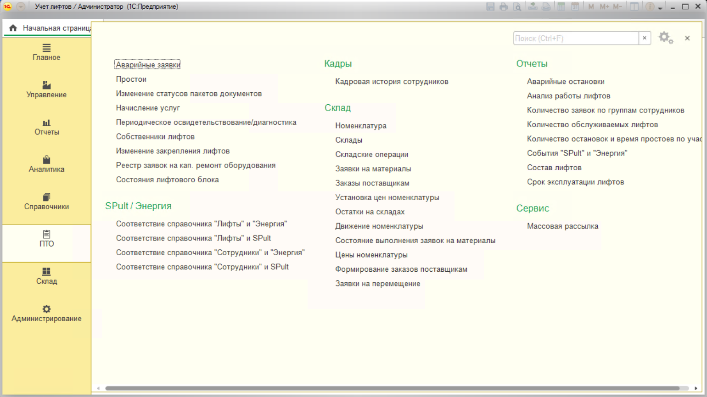Open Установка цен номенклатуры
This screenshot has height=397, width=707.
387,197
